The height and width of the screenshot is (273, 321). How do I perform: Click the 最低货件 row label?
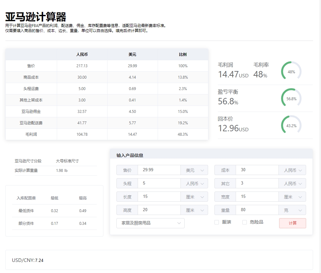click(26, 211)
